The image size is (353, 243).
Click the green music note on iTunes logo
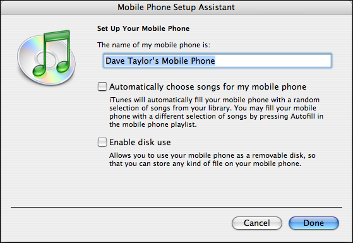(x=52, y=54)
